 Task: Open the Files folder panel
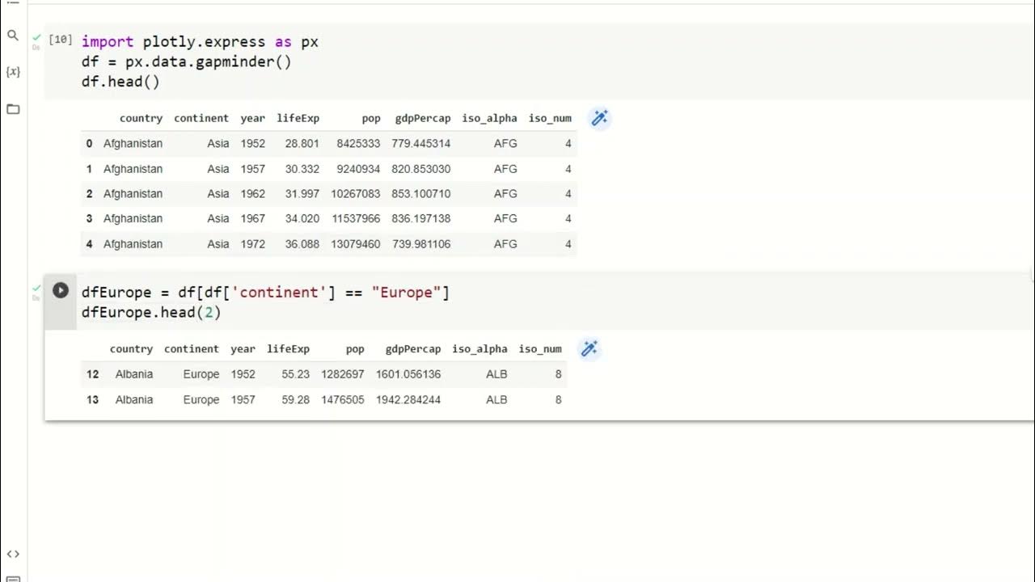click(x=12, y=109)
